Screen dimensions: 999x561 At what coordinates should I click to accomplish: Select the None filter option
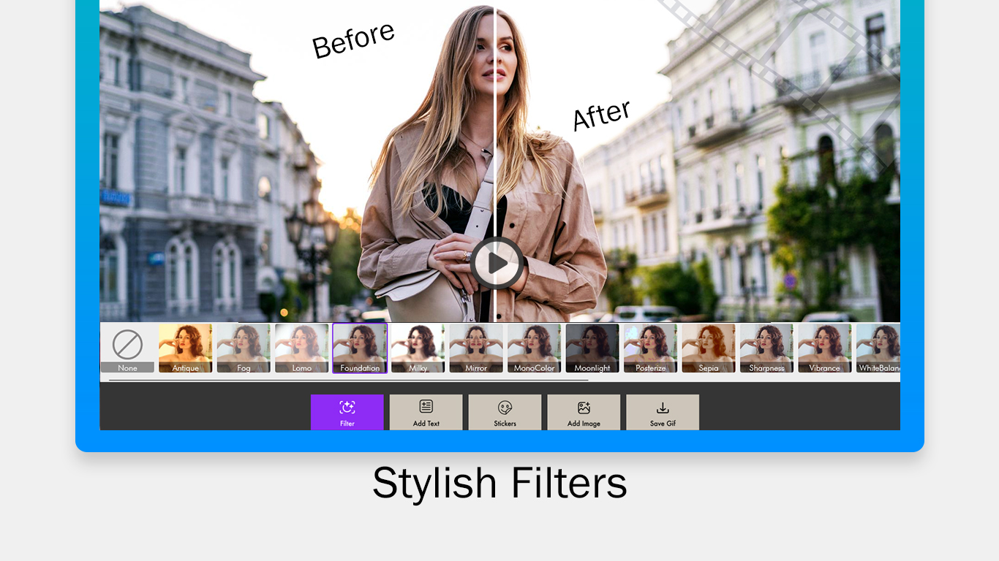[x=127, y=348]
